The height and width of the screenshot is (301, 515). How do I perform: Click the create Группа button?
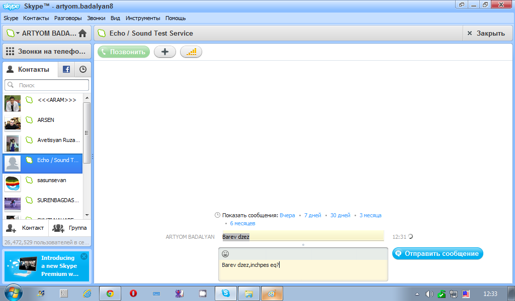(70, 228)
